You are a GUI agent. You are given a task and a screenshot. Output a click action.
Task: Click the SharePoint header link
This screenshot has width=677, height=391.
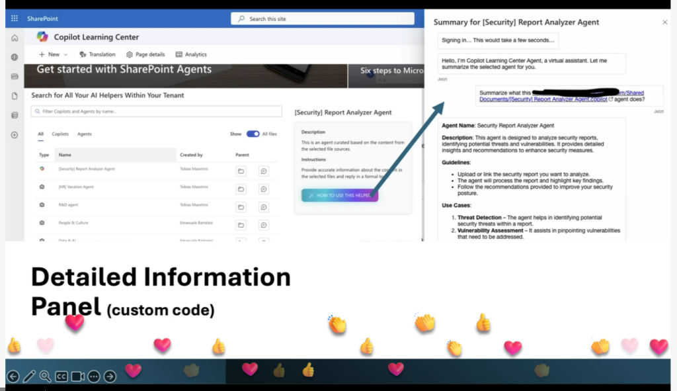click(x=42, y=19)
